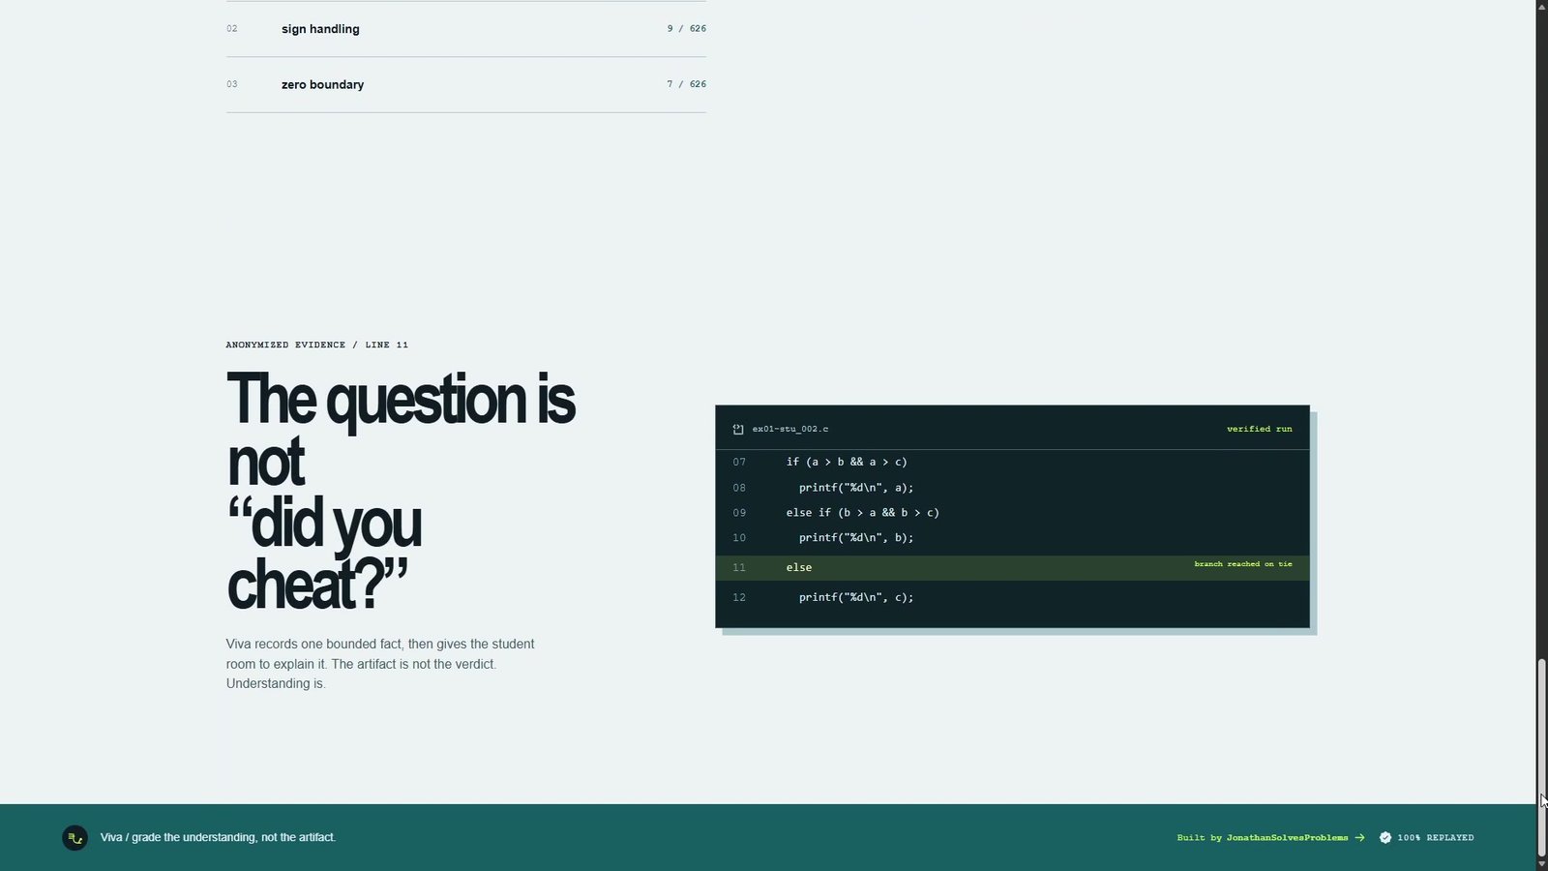Click the 9 / 626 count
1548x871 pixels.
click(686, 29)
